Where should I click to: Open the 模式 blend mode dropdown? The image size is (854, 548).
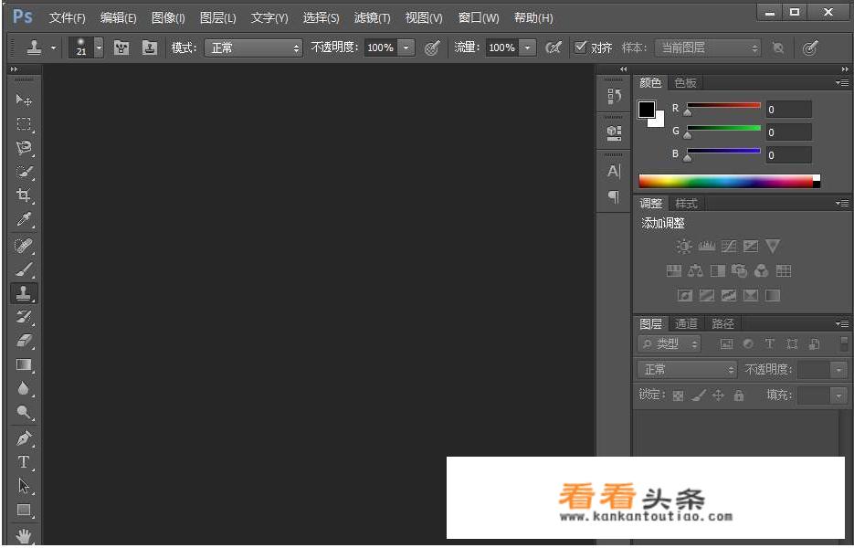[x=253, y=47]
